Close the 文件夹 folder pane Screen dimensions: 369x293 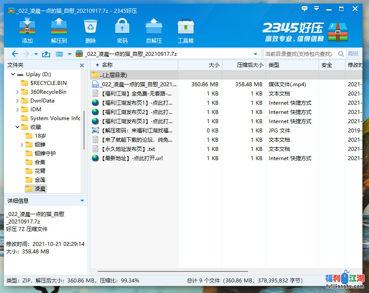[82, 65]
